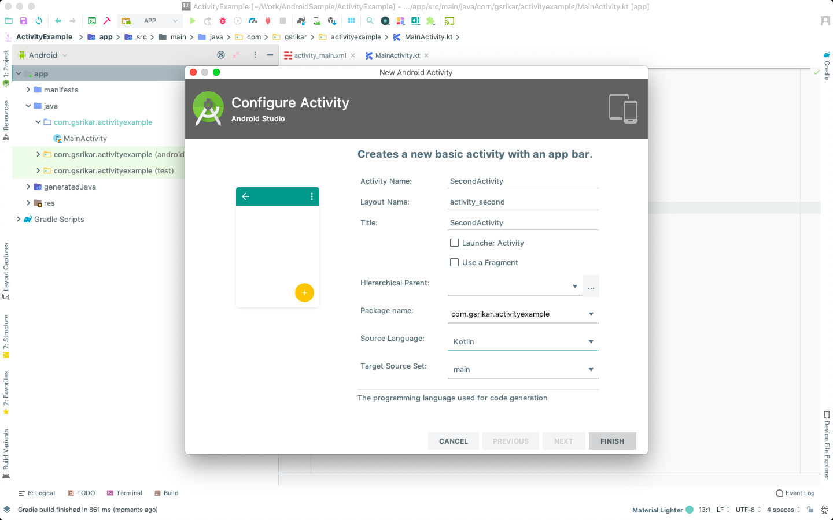Open Search Everywhere magnifier
Viewport: 833px width, 520px height.
coord(370,20)
